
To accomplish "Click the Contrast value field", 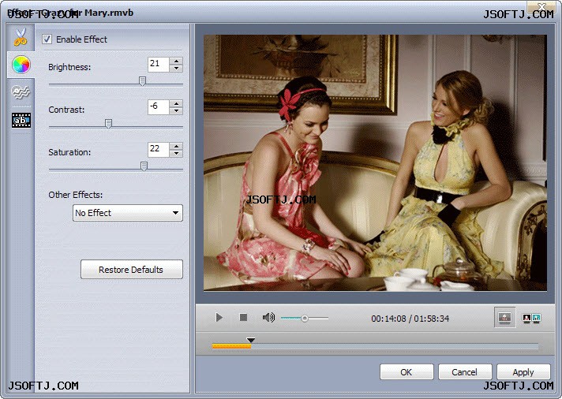I will [x=158, y=107].
